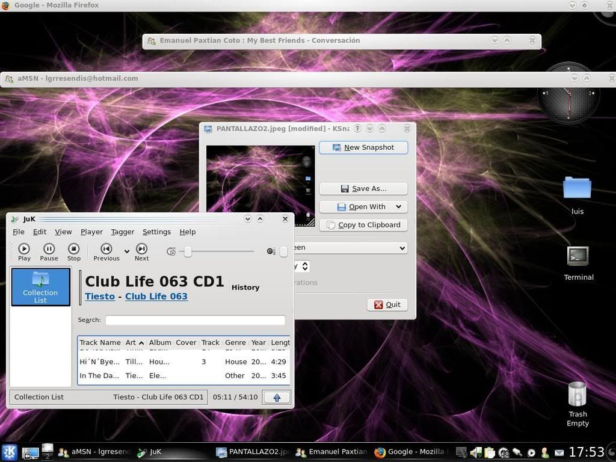Pause playback in JuK
Screen dimensions: 616x462
tap(49, 252)
